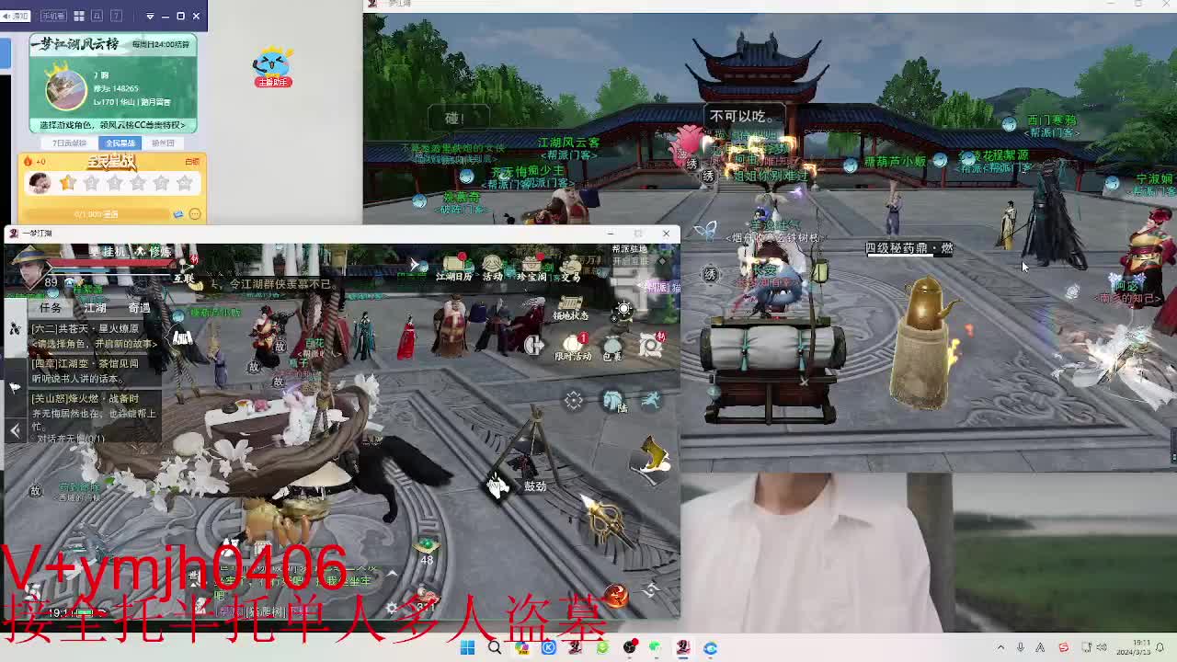Open the 领地状态 territory status icon
1177x662 pixels.
[570, 308]
